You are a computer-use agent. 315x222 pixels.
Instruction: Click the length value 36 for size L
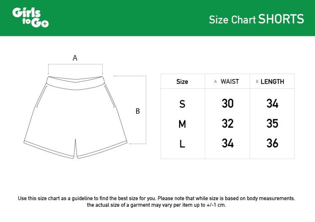(272, 144)
